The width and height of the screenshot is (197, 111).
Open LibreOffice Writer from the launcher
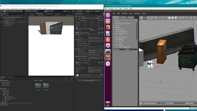[108, 34]
